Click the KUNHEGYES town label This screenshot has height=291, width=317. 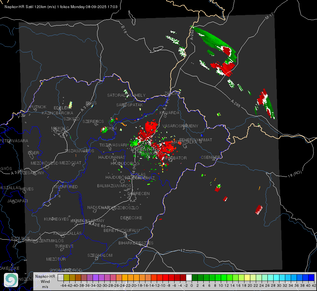[56, 219]
